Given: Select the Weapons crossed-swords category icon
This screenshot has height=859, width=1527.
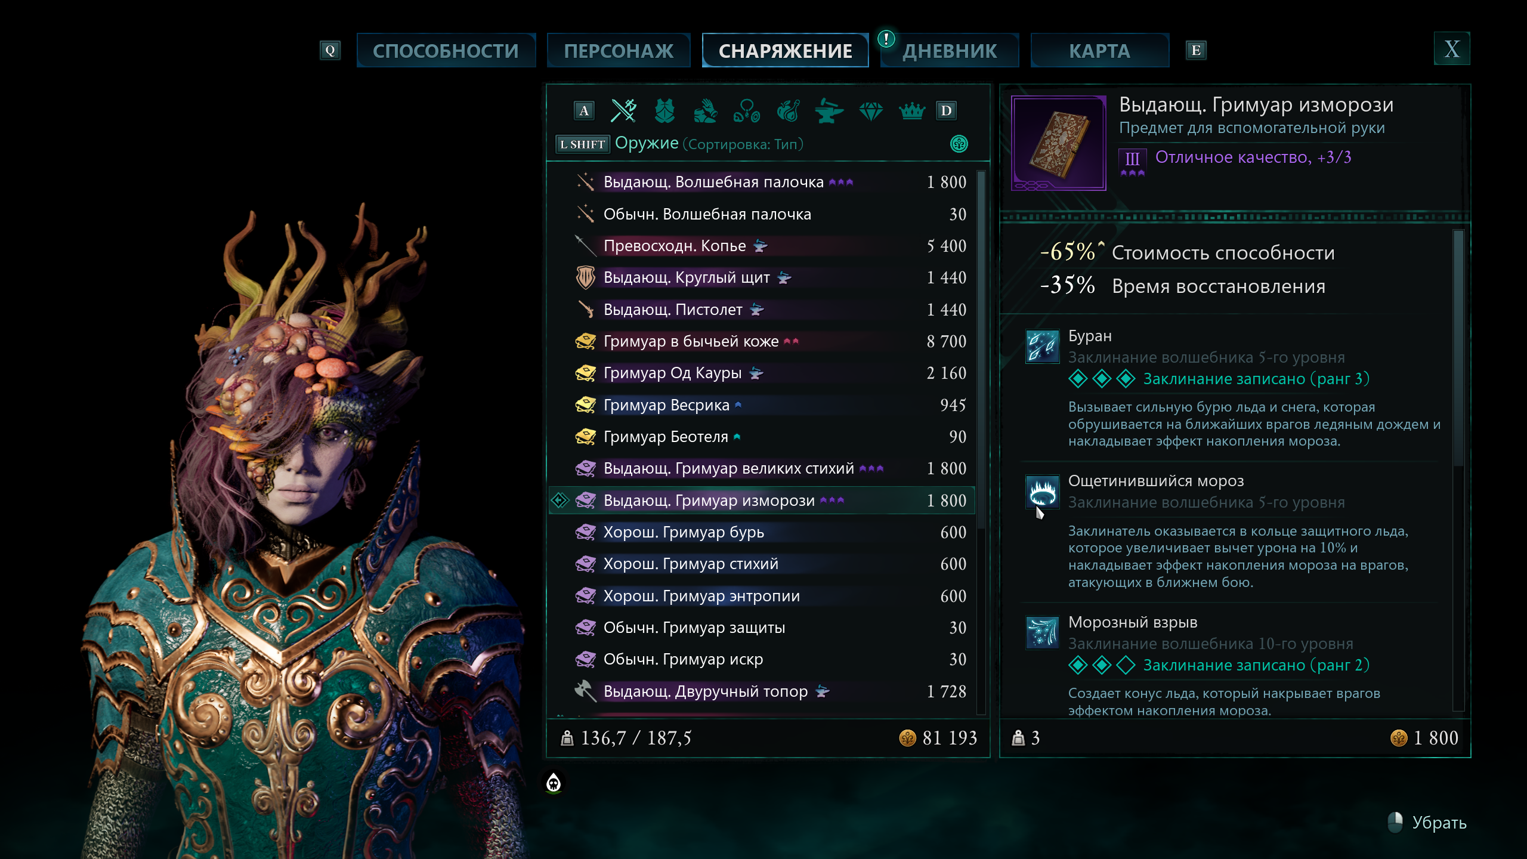Looking at the screenshot, I should tap(623, 110).
